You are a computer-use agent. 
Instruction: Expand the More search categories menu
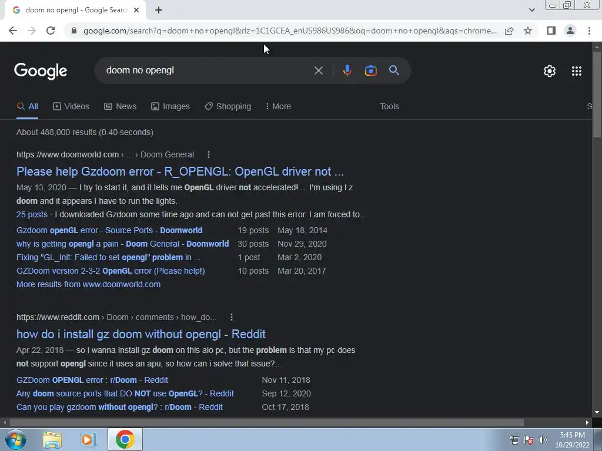[278, 107]
